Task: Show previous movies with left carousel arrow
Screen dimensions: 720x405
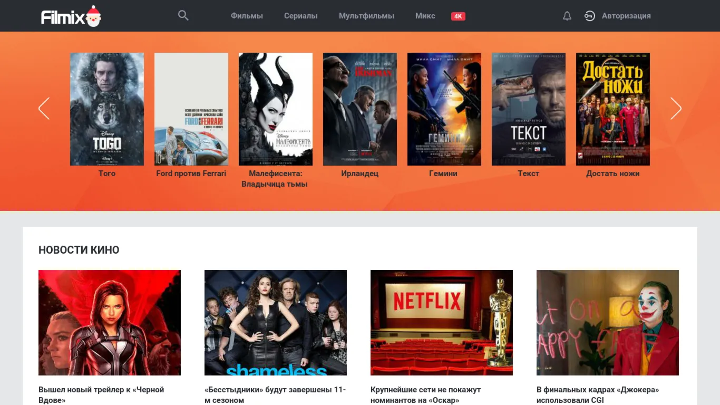Action: tap(44, 108)
